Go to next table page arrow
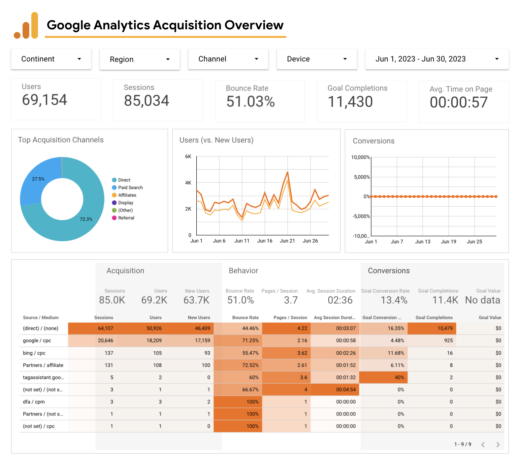Image resolution: width=522 pixels, height=466 pixels. point(498,445)
